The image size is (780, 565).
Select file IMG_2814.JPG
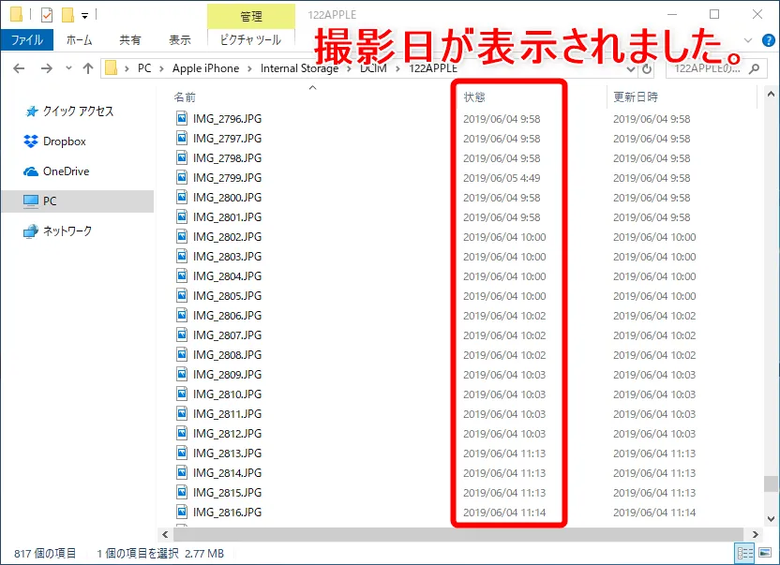pos(227,472)
